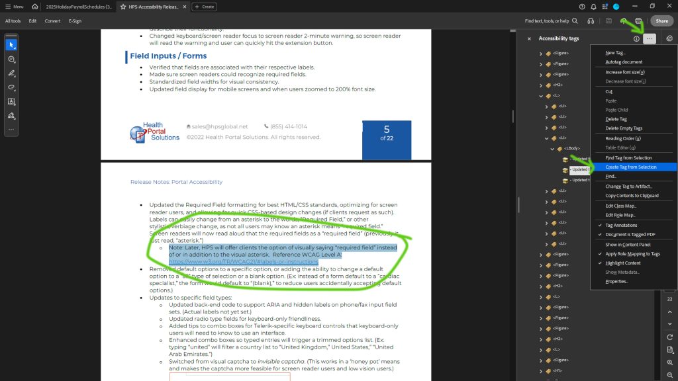Star the HPS-Accessibility Release tab
678x381 pixels.
point(123,7)
